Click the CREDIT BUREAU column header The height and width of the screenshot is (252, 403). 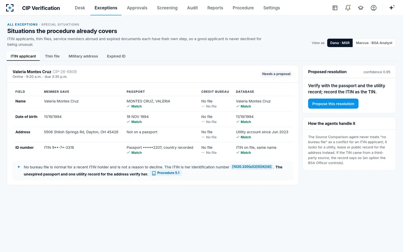[215, 92]
